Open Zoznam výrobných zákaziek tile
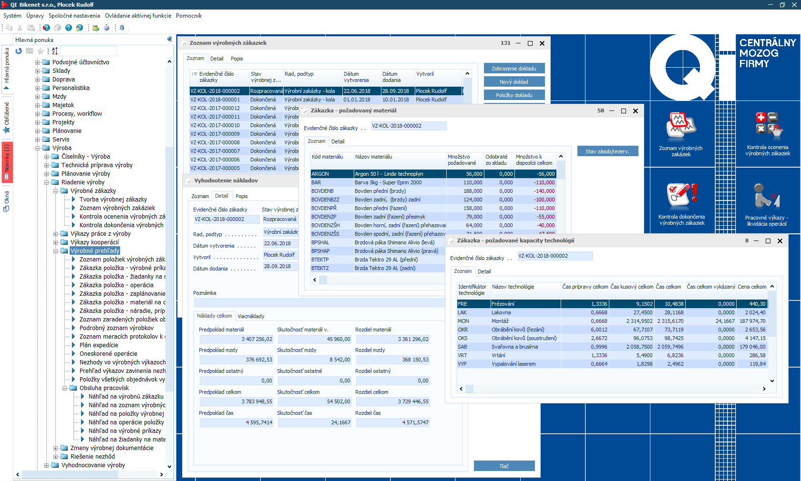 tap(681, 134)
